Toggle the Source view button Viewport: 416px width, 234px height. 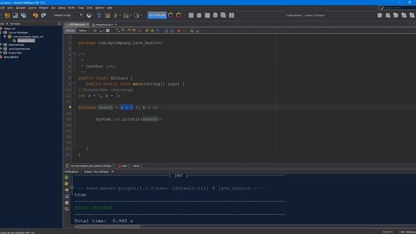(x=70, y=31)
